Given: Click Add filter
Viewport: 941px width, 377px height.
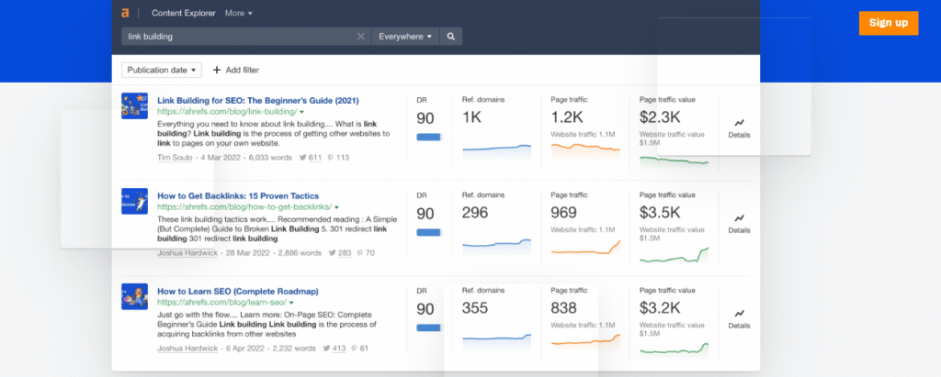Looking at the screenshot, I should (236, 70).
